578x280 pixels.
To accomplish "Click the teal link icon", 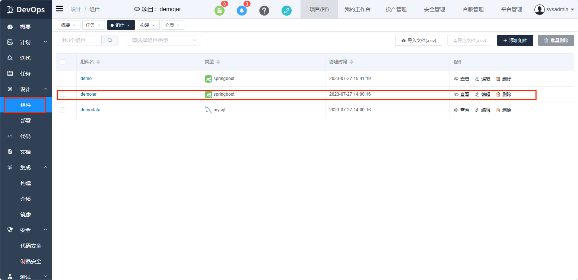I will pyautogui.click(x=286, y=10).
